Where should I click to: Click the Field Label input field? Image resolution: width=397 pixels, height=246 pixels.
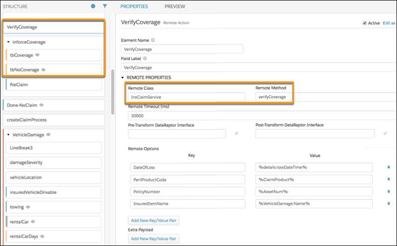259,67
